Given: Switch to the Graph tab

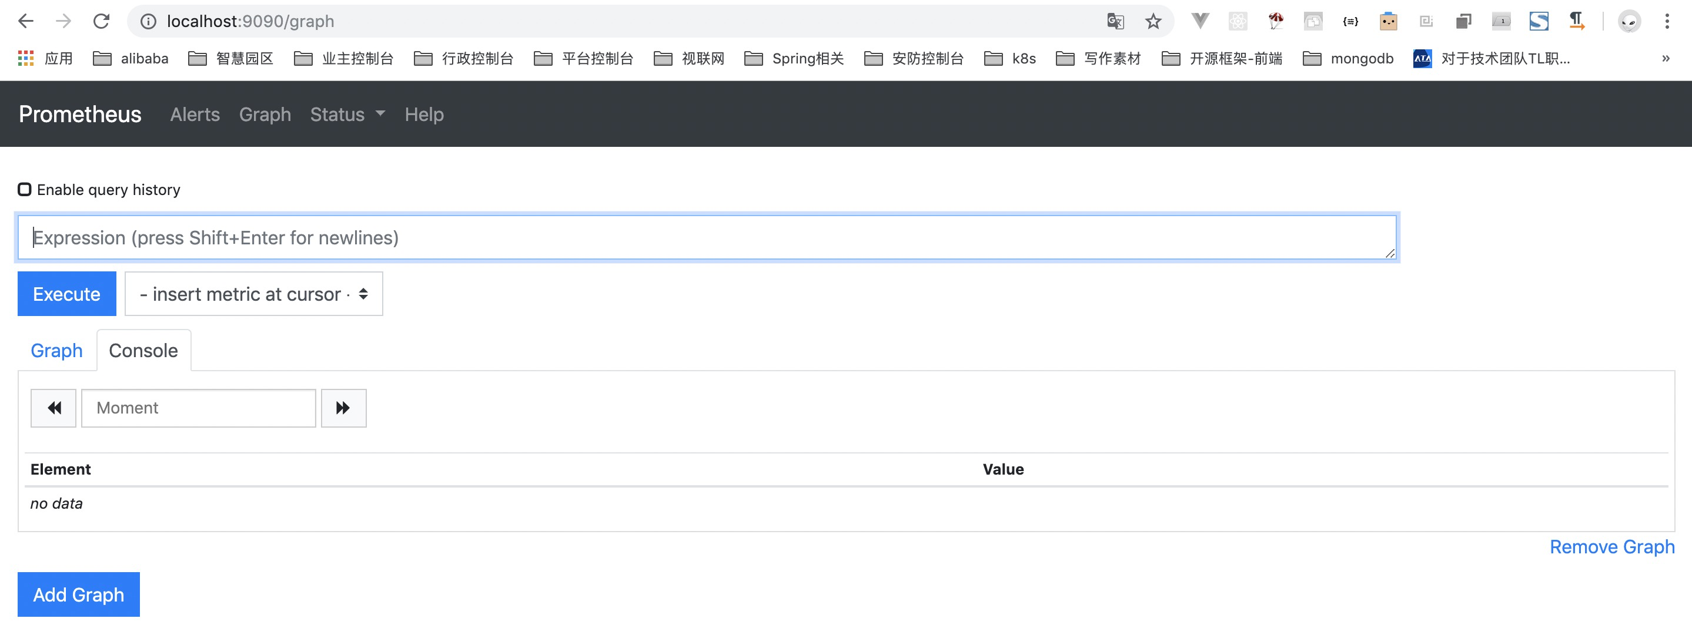Looking at the screenshot, I should click(56, 351).
